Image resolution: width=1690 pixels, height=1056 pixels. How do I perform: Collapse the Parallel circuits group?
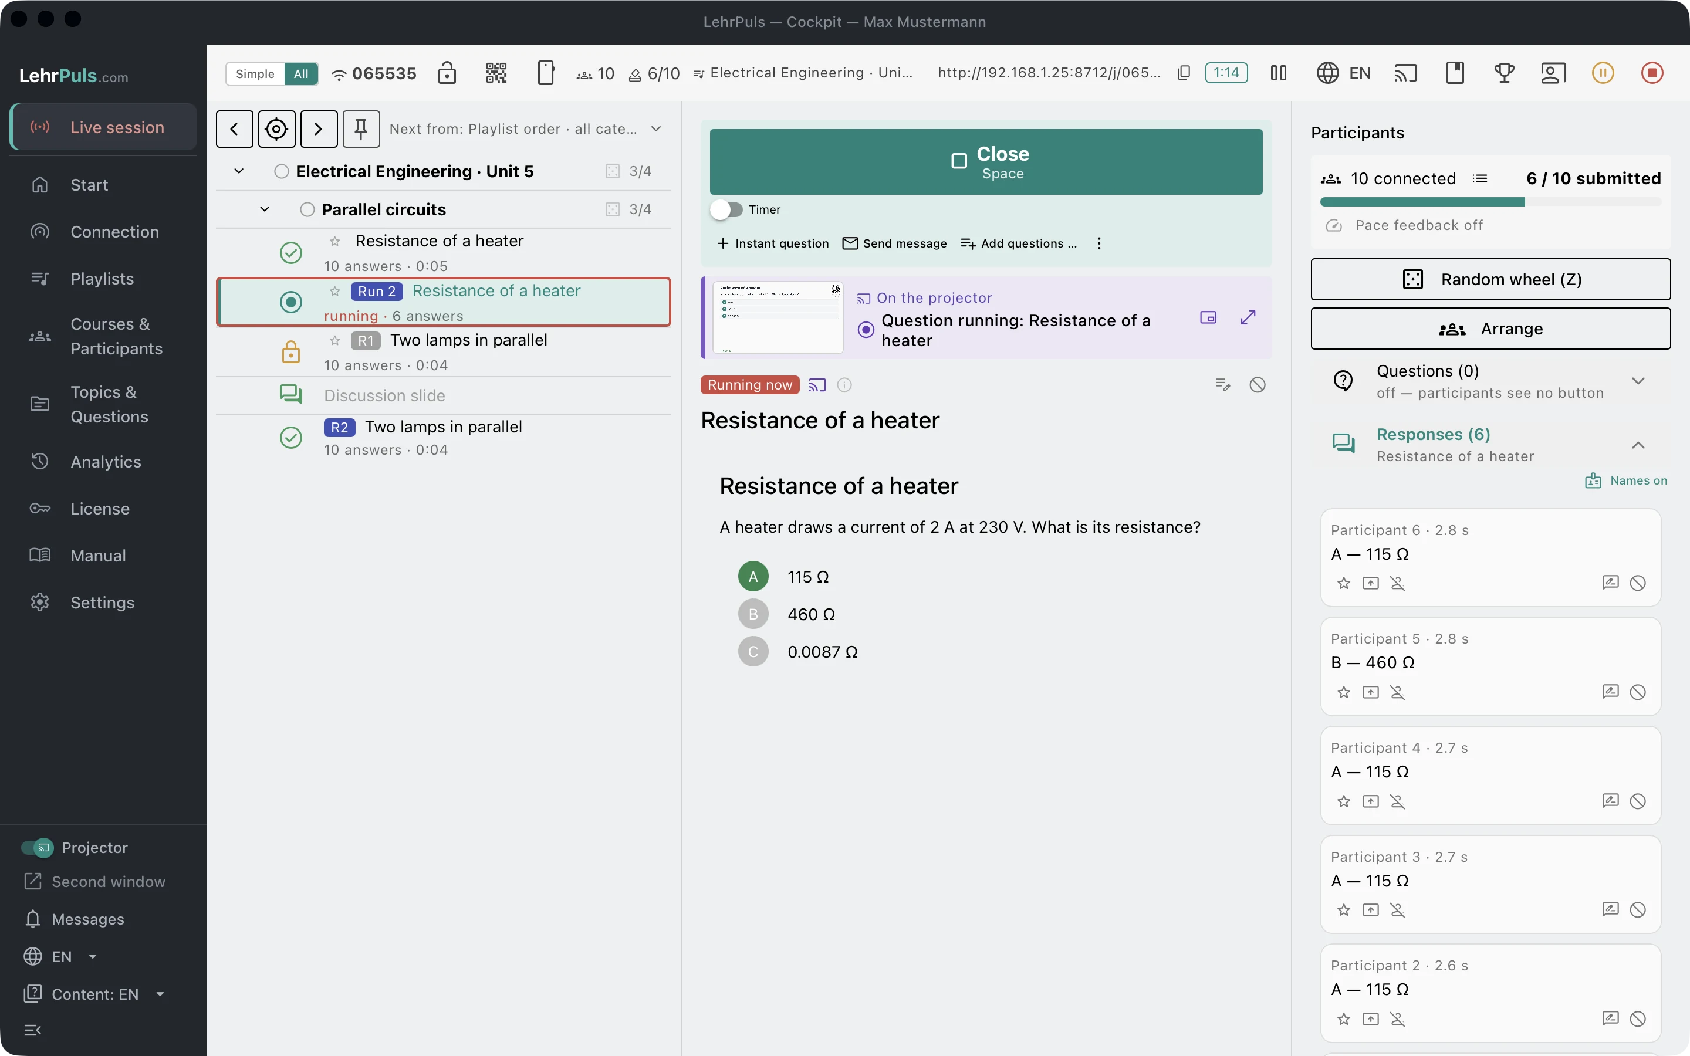(265, 209)
